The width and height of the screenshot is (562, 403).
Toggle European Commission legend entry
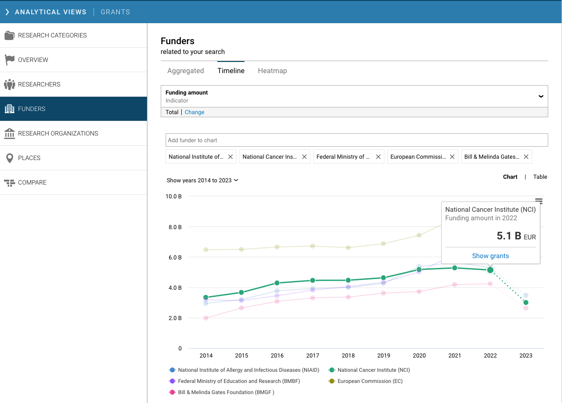[x=365, y=381]
